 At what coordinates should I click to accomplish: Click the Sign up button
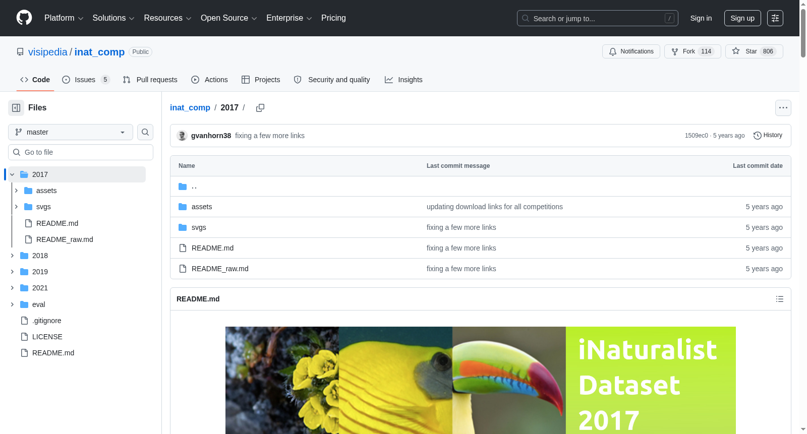[742, 18]
